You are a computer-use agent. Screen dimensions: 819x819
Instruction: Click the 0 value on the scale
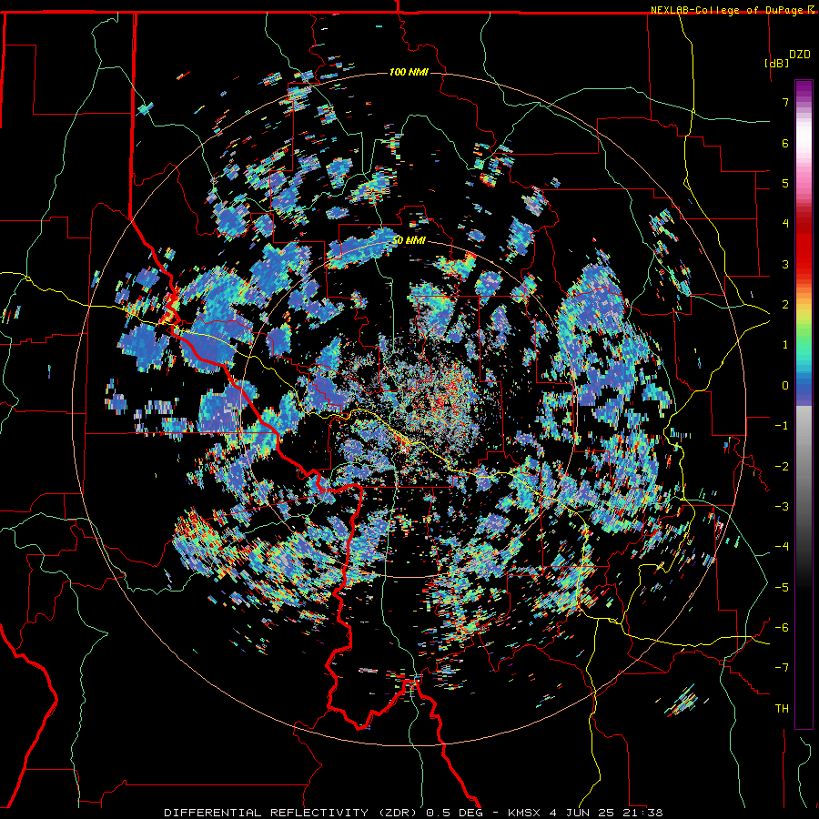[785, 386]
